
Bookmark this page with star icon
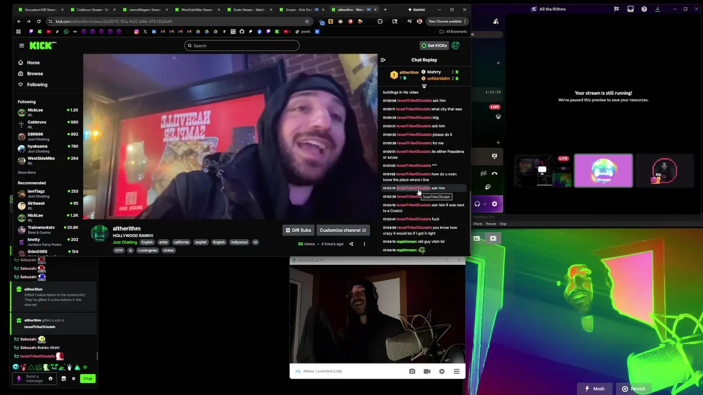tap(307, 21)
